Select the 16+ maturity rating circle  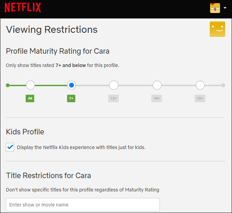tap(157, 85)
